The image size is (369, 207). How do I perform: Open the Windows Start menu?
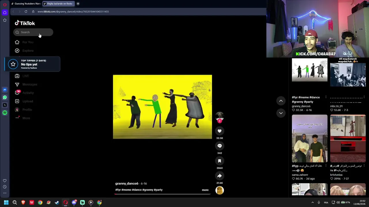point(6,202)
